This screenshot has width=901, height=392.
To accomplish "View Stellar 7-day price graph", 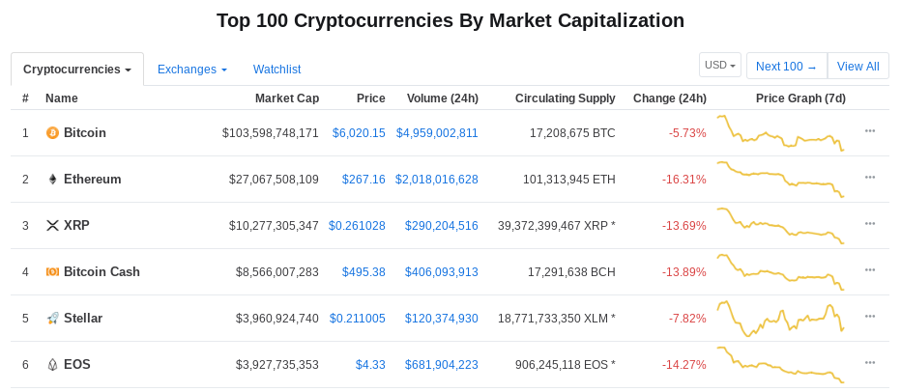I will [x=780, y=319].
